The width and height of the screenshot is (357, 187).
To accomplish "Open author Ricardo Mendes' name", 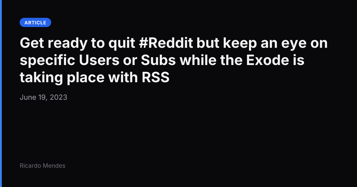I will coord(43,166).
